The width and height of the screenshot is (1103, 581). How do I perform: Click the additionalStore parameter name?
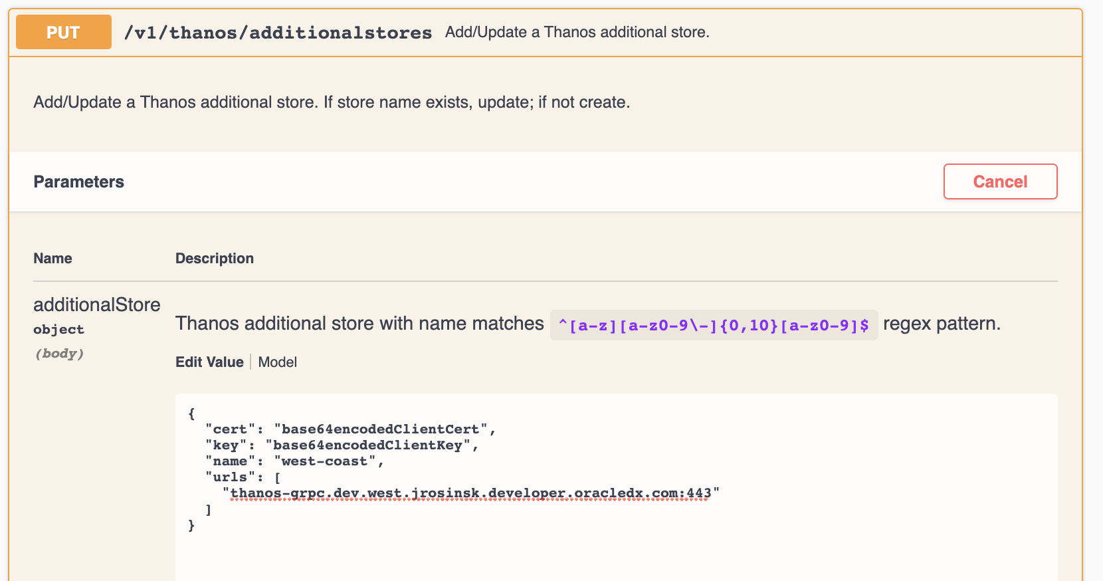coord(97,304)
